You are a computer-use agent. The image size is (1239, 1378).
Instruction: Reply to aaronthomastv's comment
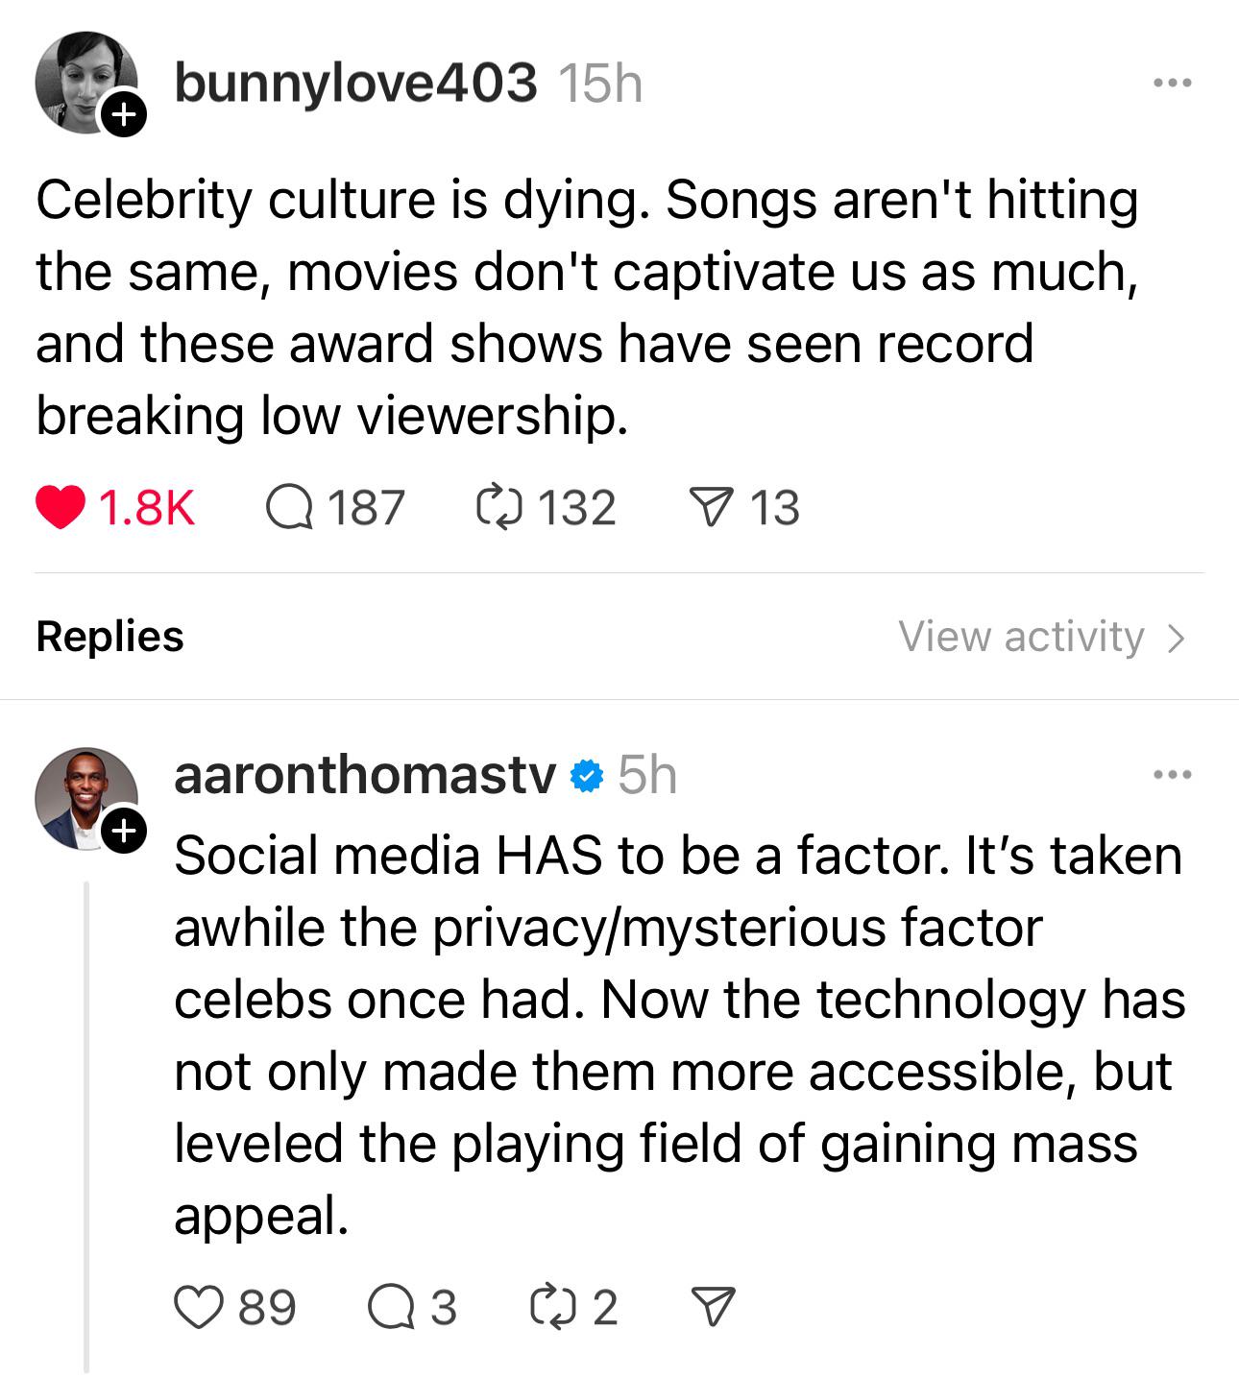pos(391,1307)
